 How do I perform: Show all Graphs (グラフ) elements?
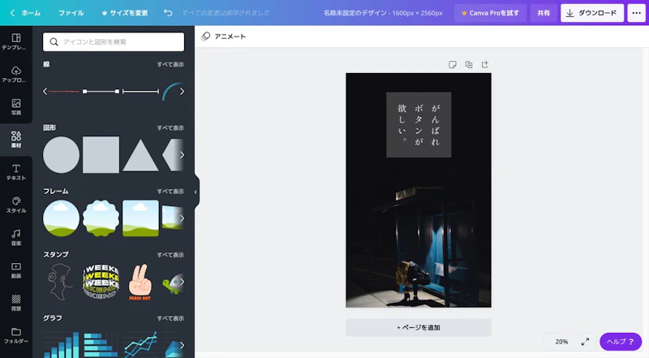pos(170,317)
